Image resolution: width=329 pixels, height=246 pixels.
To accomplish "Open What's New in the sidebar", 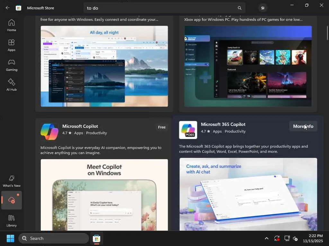I will click(12, 181).
